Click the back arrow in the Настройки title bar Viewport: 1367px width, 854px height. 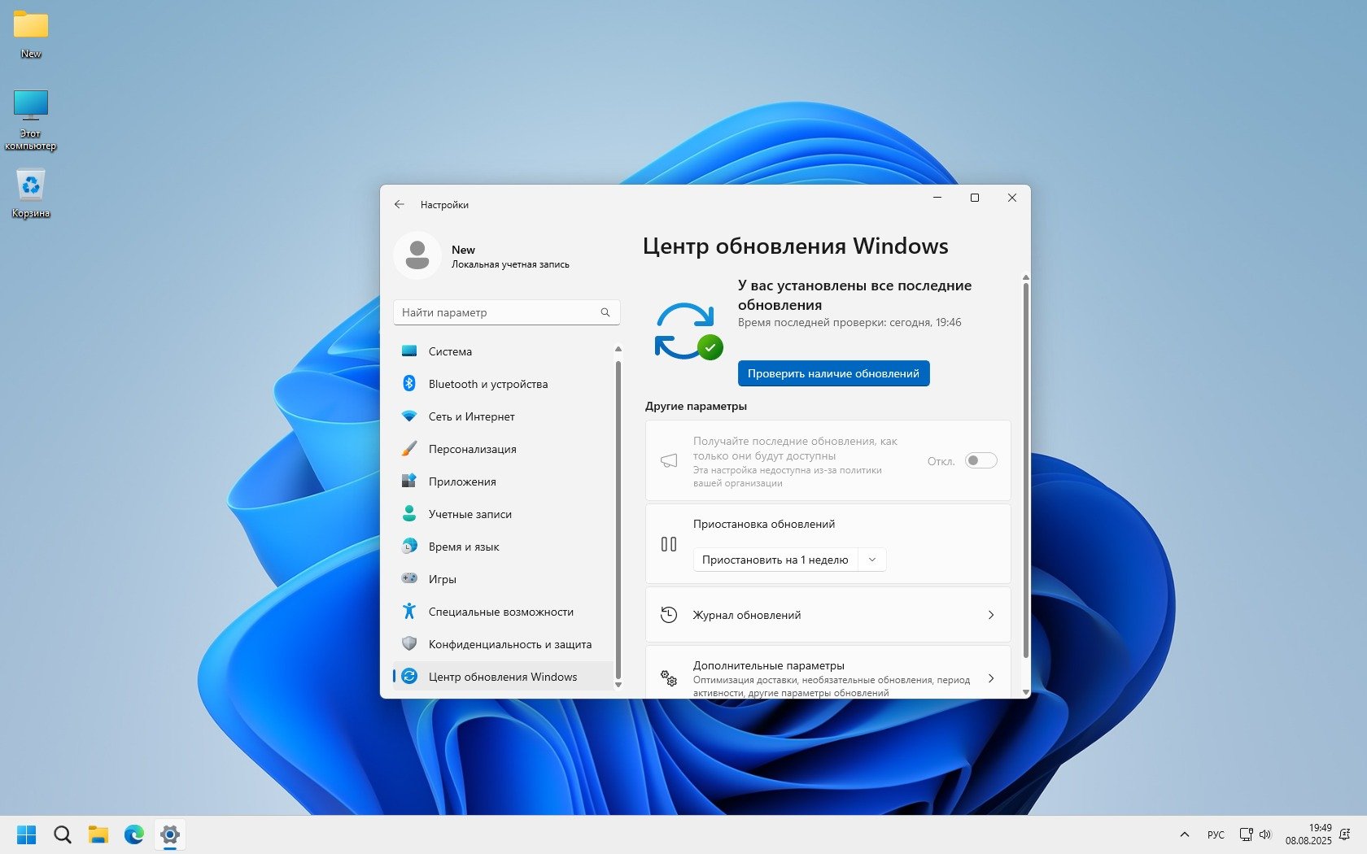point(400,205)
